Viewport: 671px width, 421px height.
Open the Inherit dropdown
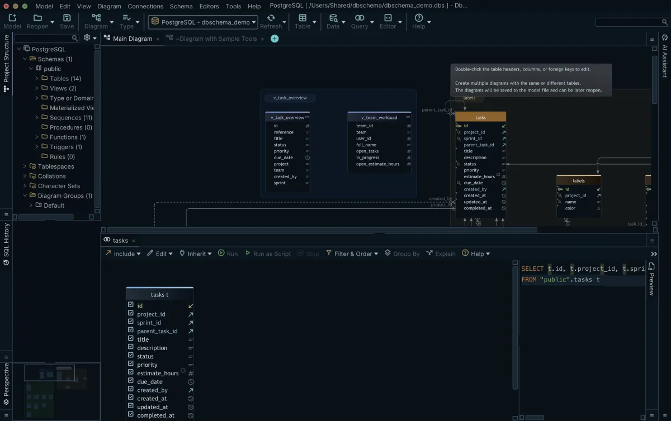tap(196, 253)
